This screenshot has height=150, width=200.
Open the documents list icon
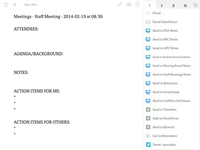point(6,5)
